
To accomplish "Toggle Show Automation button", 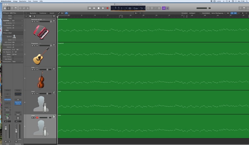I will [x=59, y=13].
